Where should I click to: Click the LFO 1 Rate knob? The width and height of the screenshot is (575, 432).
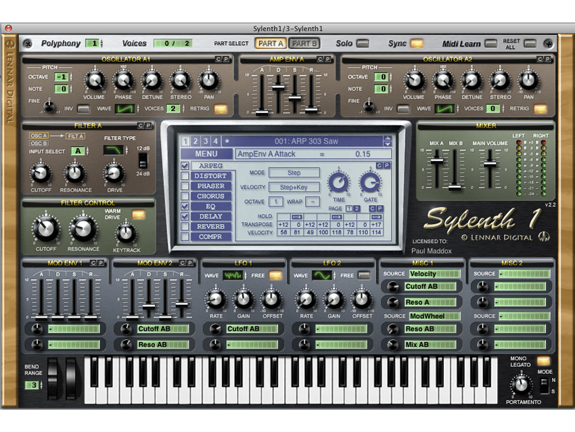coord(216,300)
